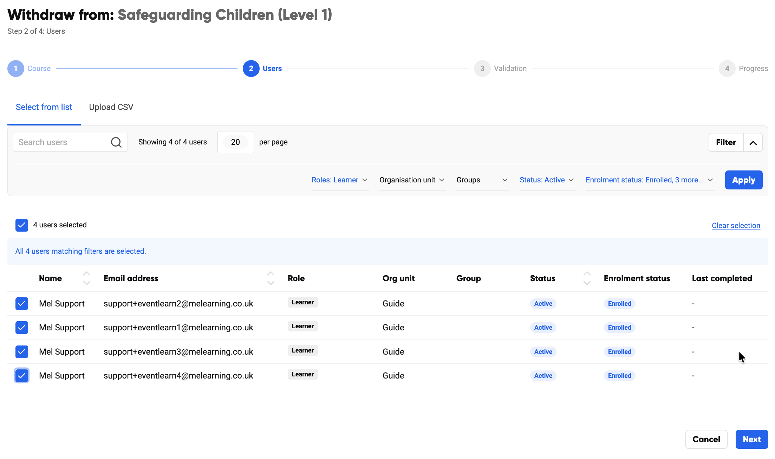Click the Cancel button
The height and width of the screenshot is (459, 775).
tap(706, 439)
